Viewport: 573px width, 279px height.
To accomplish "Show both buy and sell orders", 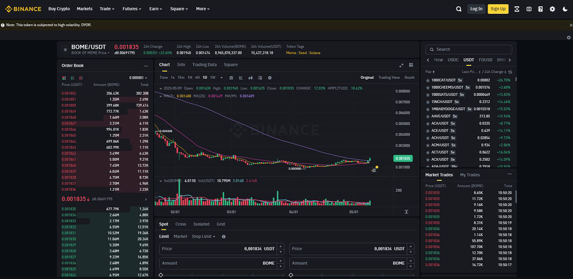I will 64,78.
